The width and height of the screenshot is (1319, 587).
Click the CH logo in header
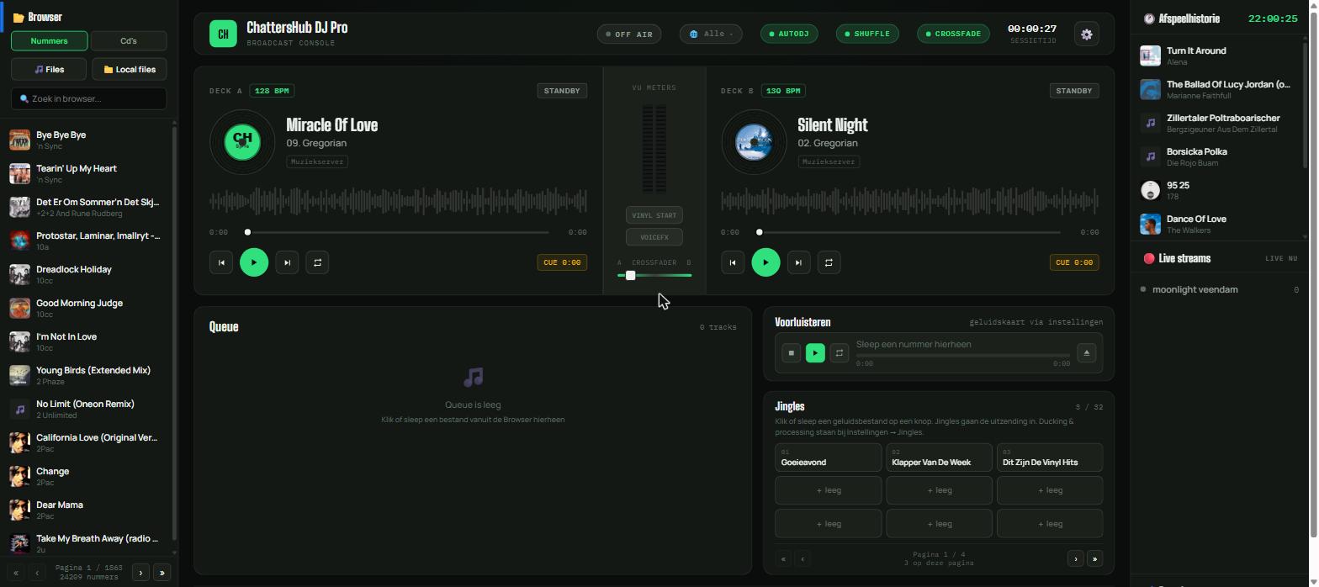[x=223, y=34]
